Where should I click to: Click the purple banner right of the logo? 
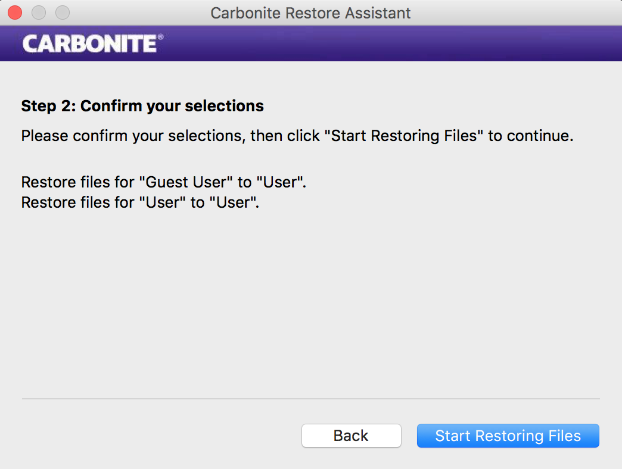pos(387,43)
